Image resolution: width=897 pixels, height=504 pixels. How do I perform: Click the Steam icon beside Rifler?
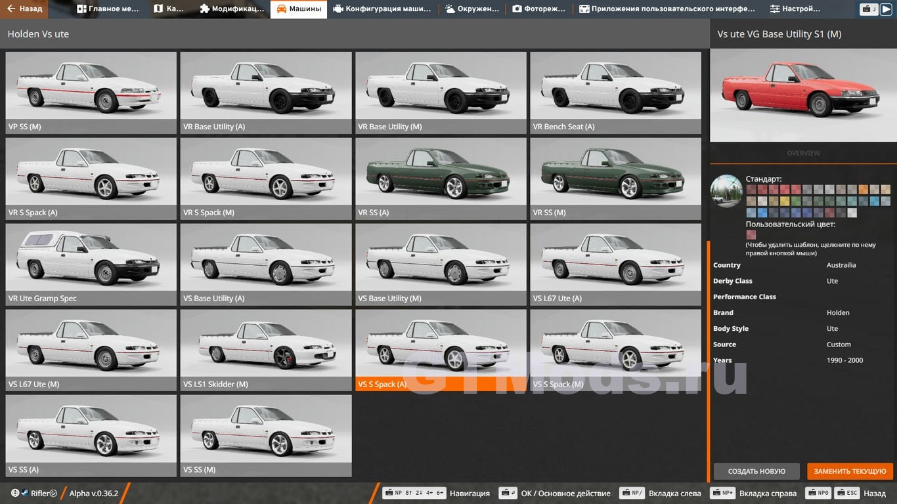(25, 493)
